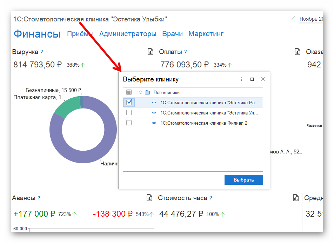
Task: Click the Выбрать button
Action: tap(244, 180)
